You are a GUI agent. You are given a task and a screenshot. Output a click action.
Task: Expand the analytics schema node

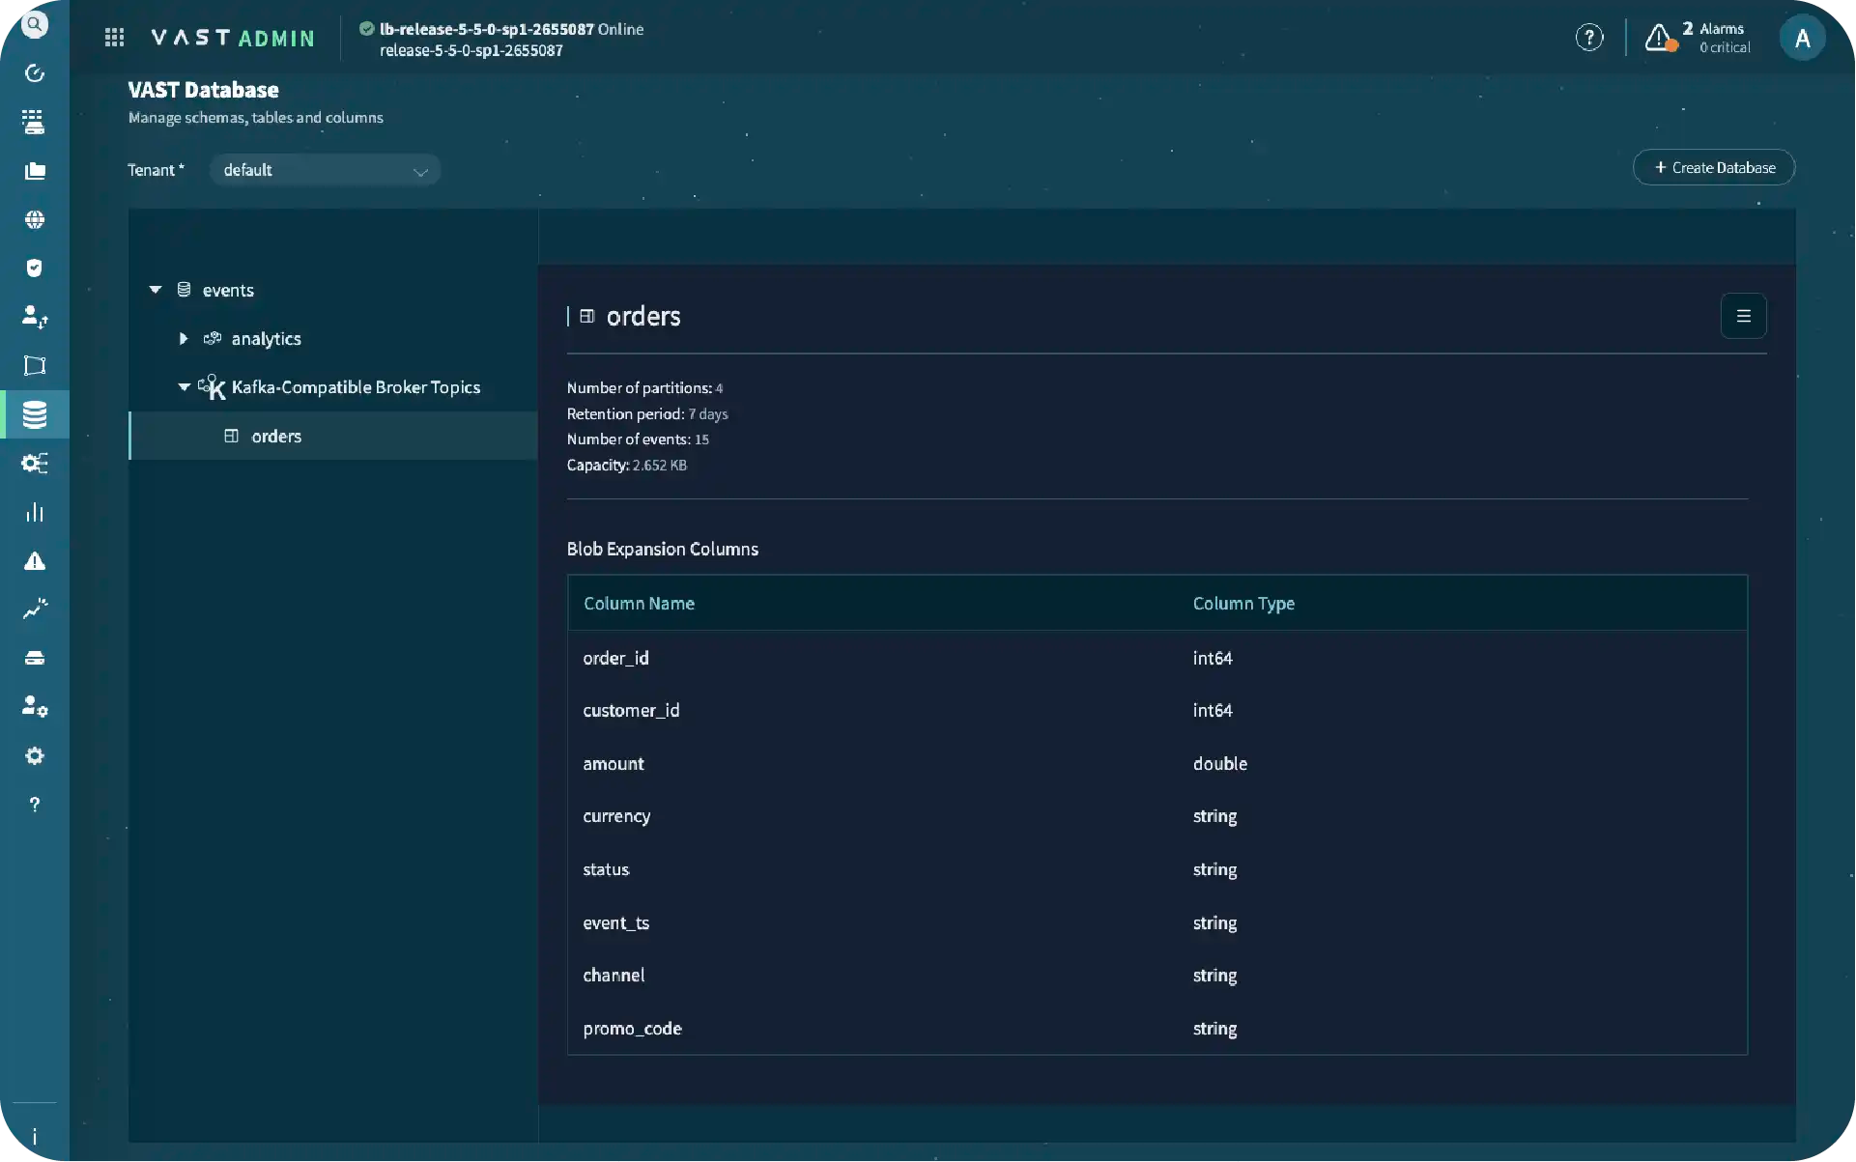pos(184,338)
